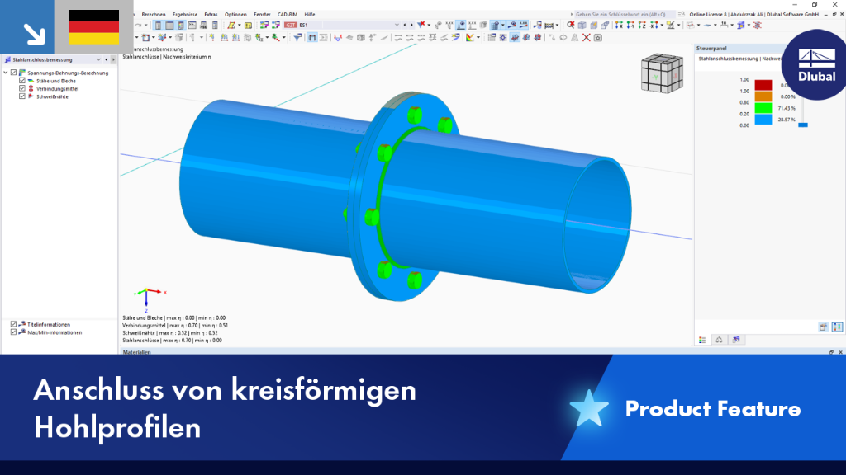Uncheck Schweißnähte checkbox
The width and height of the screenshot is (846, 475).
point(22,96)
